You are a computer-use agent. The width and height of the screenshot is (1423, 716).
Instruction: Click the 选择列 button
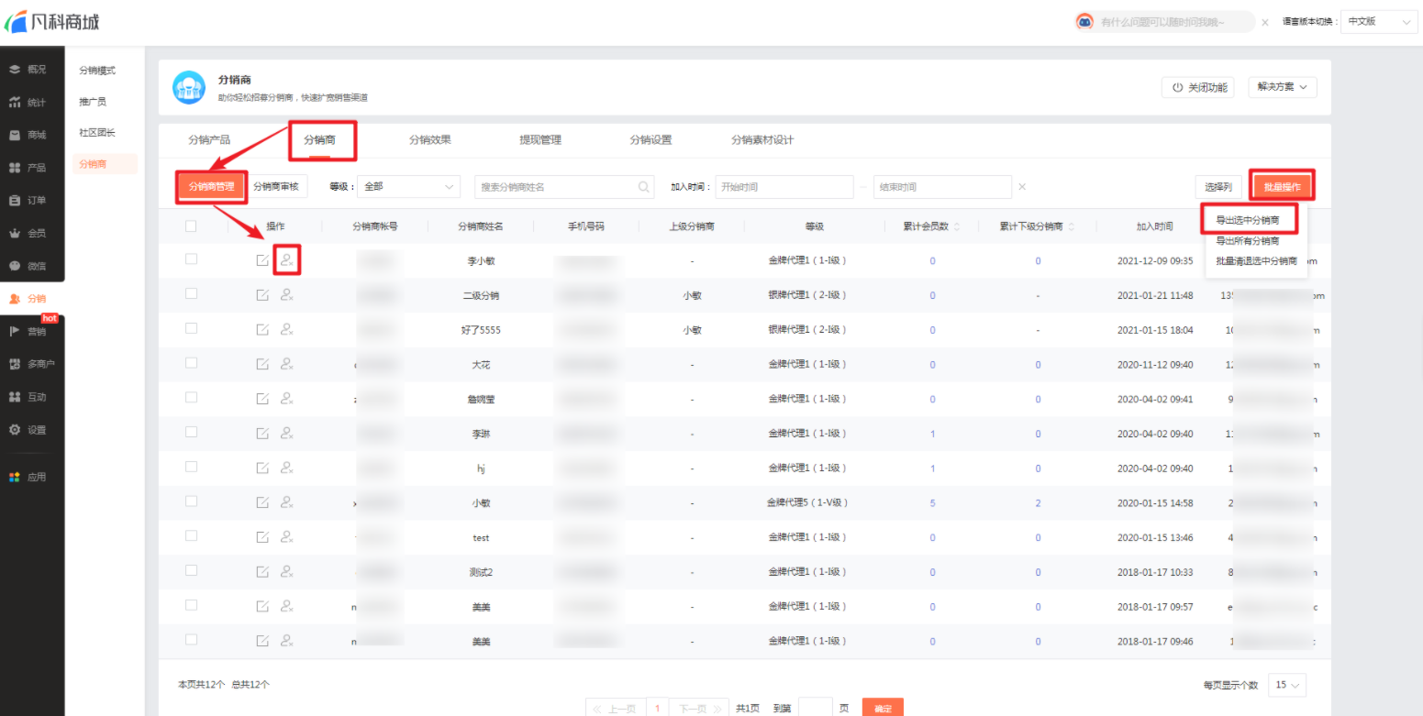[x=1218, y=187]
